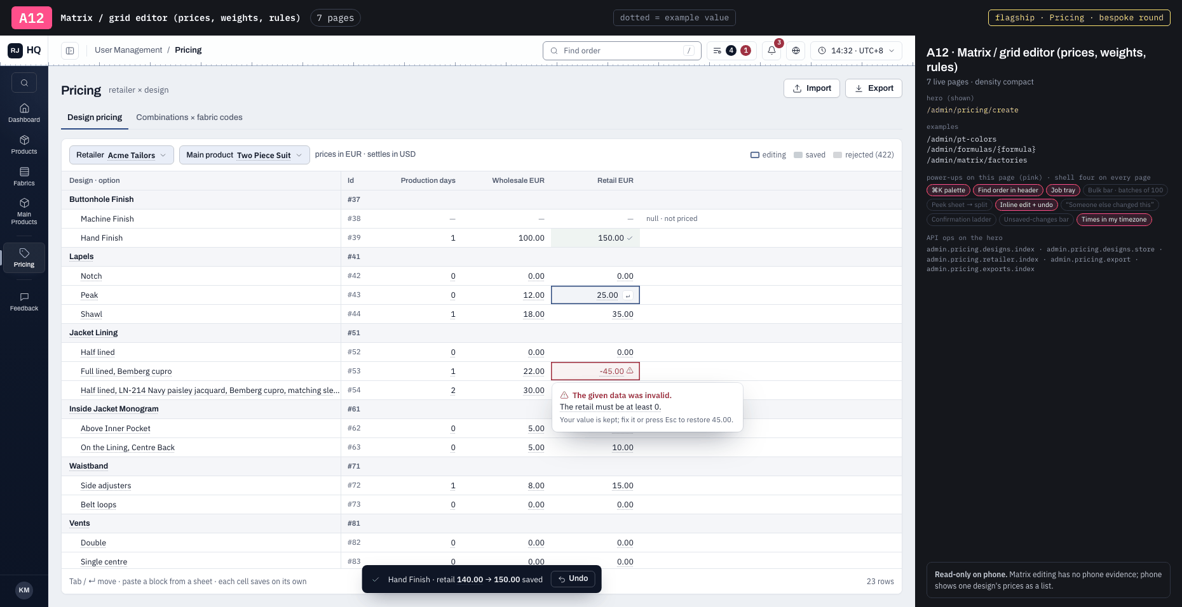Click Notch option name

pos(91,276)
